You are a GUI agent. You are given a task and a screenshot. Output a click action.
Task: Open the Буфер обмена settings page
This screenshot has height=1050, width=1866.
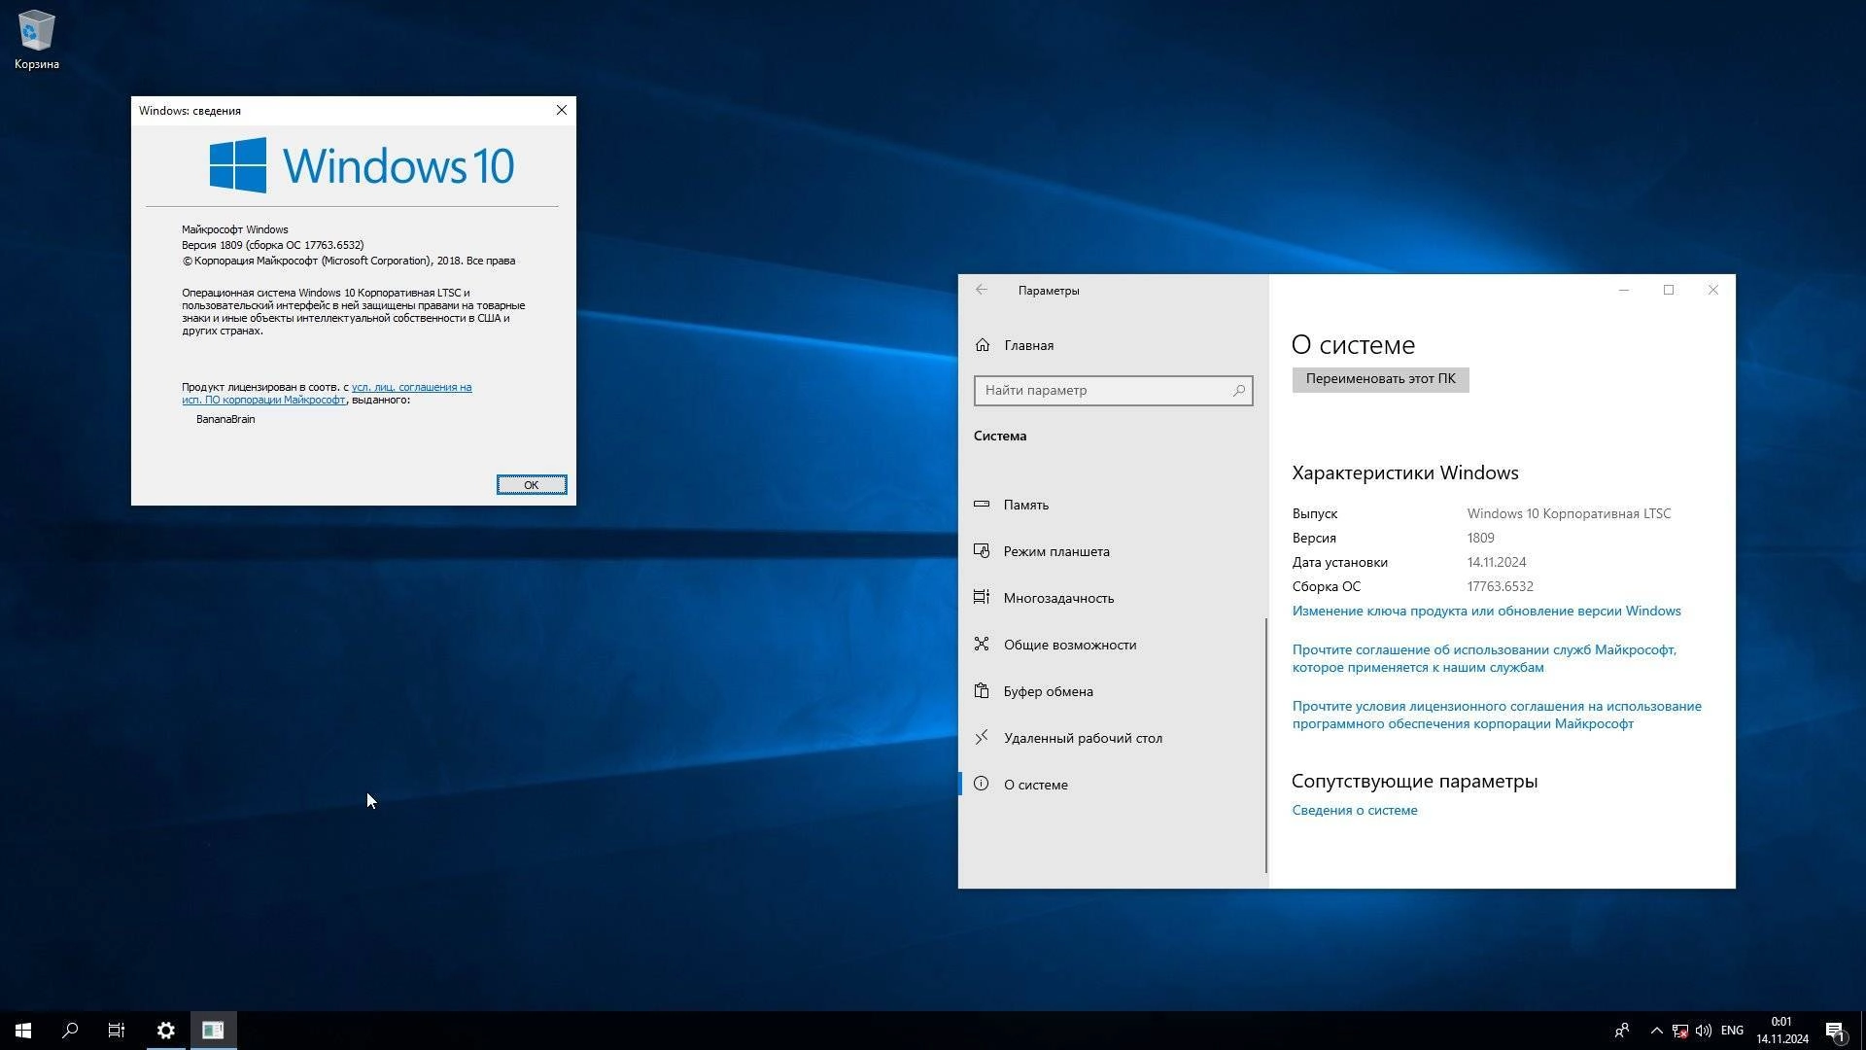pos(1112,691)
